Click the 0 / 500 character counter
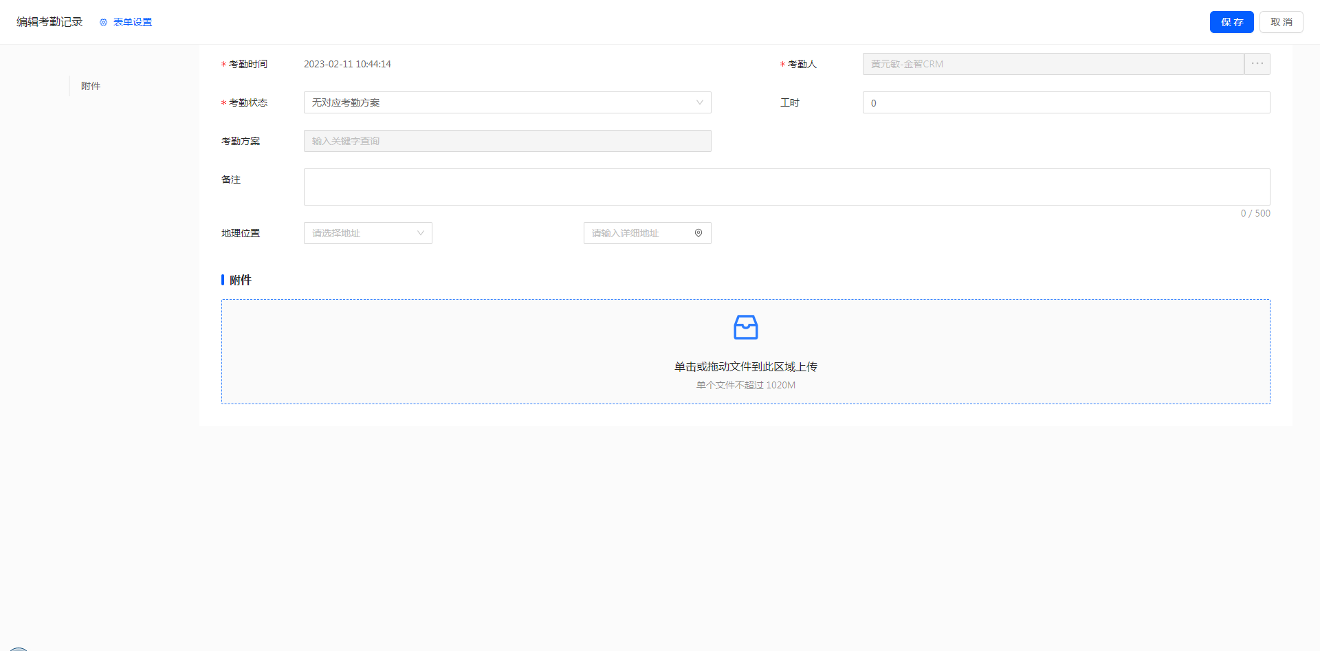Image resolution: width=1320 pixels, height=651 pixels. pos(1255,213)
